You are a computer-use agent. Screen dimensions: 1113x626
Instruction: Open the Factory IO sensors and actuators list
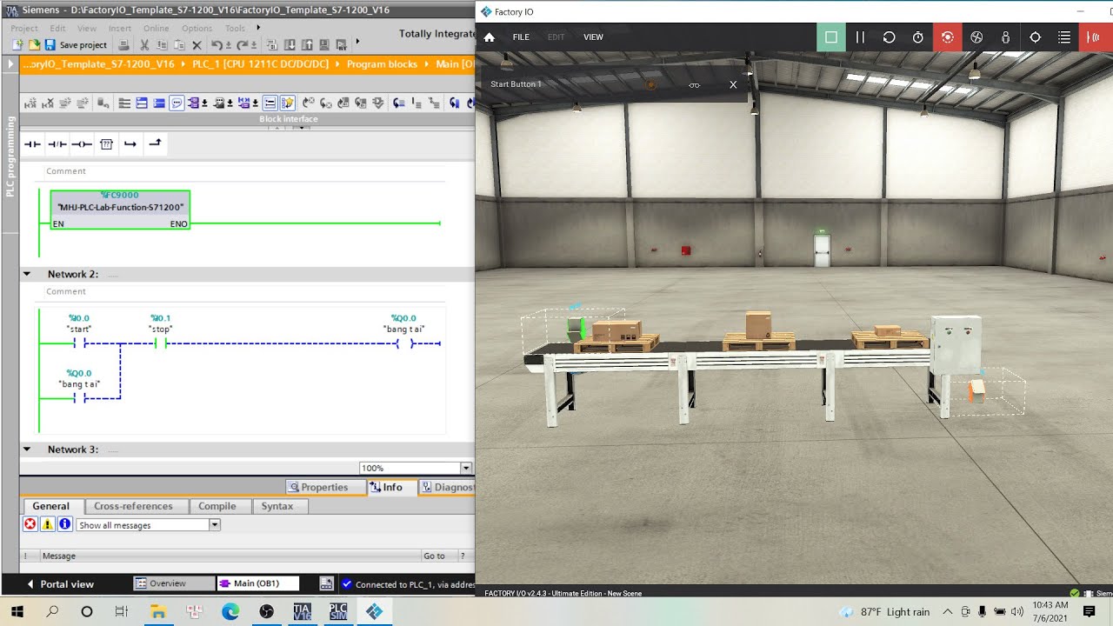tap(1063, 37)
